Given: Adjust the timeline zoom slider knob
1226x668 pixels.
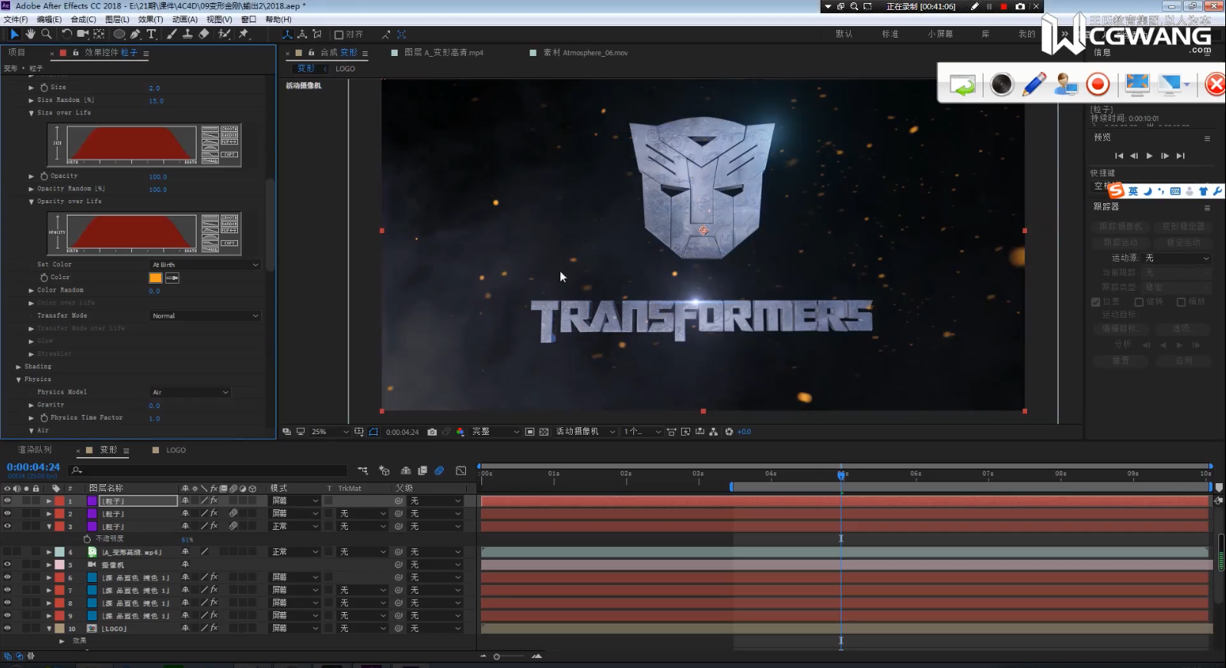Looking at the screenshot, I should pos(497,656).
